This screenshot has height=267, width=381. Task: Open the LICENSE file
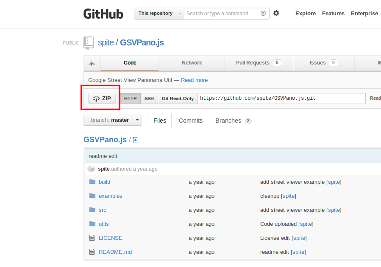[x=110, y=238]
